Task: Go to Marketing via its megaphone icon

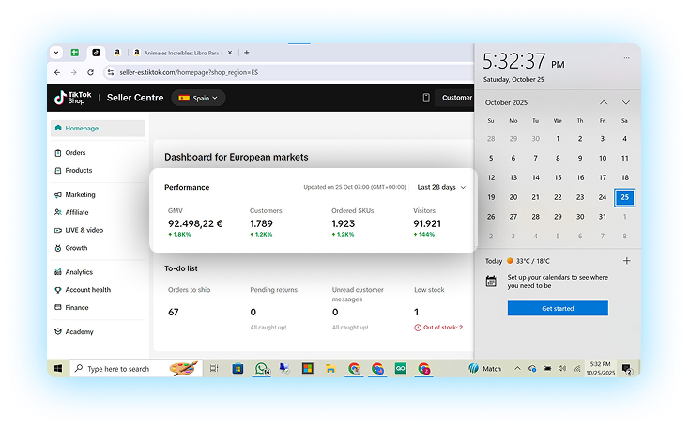Action: click(58, 195)
